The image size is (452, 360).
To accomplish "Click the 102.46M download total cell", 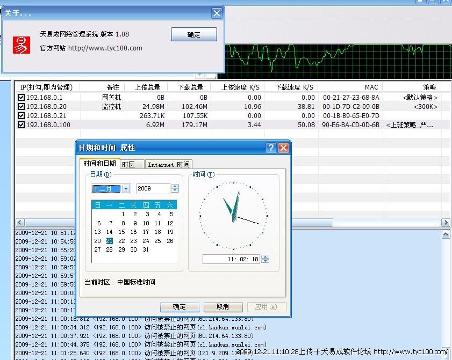I will [x=195, y=107].
